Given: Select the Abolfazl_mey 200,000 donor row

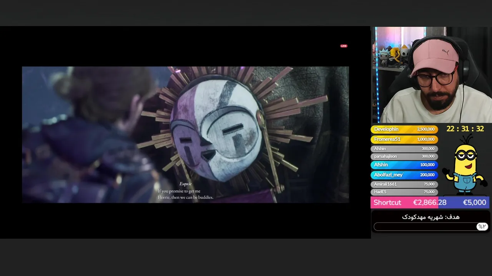Looking at the screenshot, I should pyautogui.click(x=404, y=175).
